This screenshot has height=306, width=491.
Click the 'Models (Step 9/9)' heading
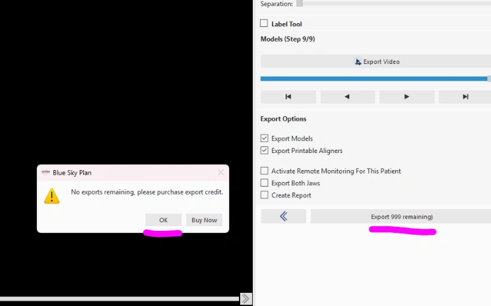coord(288,39)
